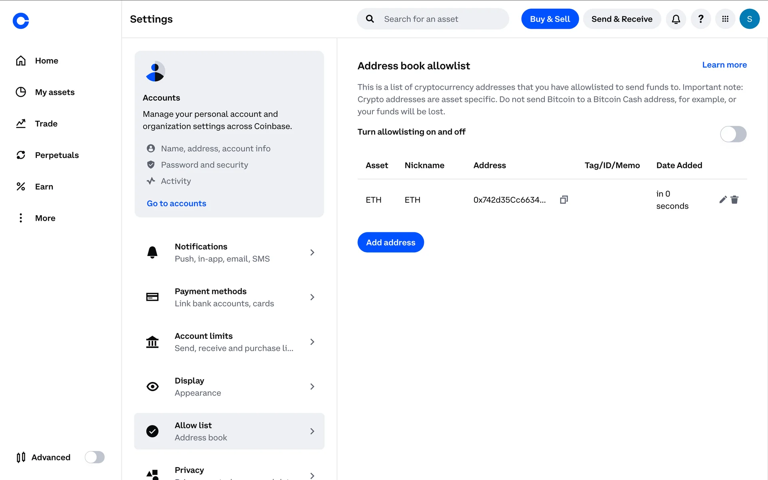Open More menu in sidebar
The width and height of the screenshot is (768, 480).
pyautogui.click(x=45, y=218)
